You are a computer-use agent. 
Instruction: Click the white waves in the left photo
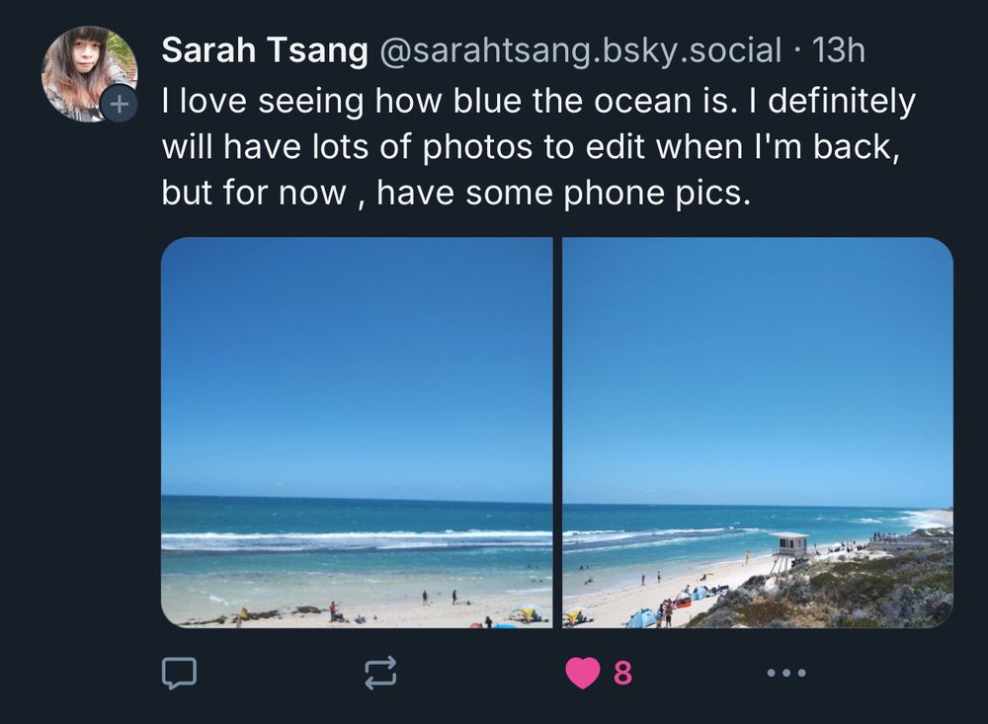(356, 540)
